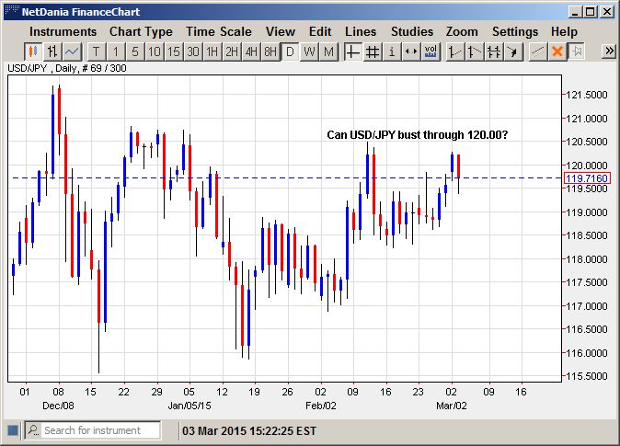This screenshot has height=446, width=620.
Task: Select 1H hourly time scale
Action: (x=212, y=51)
